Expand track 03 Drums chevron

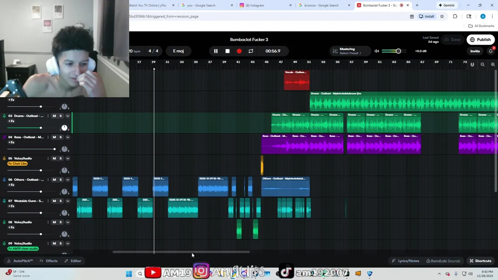click(x=68, y=116)
